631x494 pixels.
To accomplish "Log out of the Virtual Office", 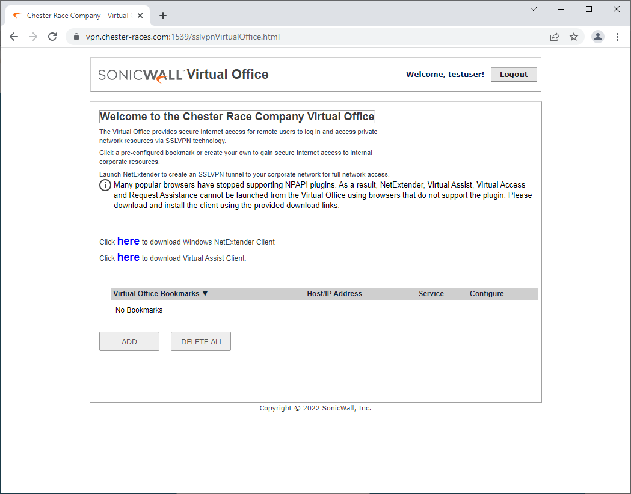I will (514, 75).
